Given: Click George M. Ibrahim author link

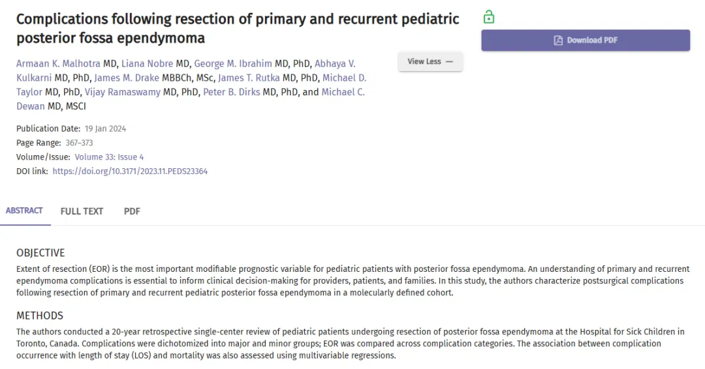Looking at the screenshot, I should [233, 64].
